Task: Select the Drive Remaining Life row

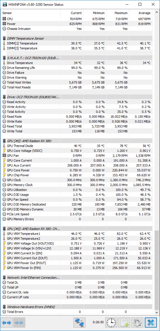Action: pos(77,68)
